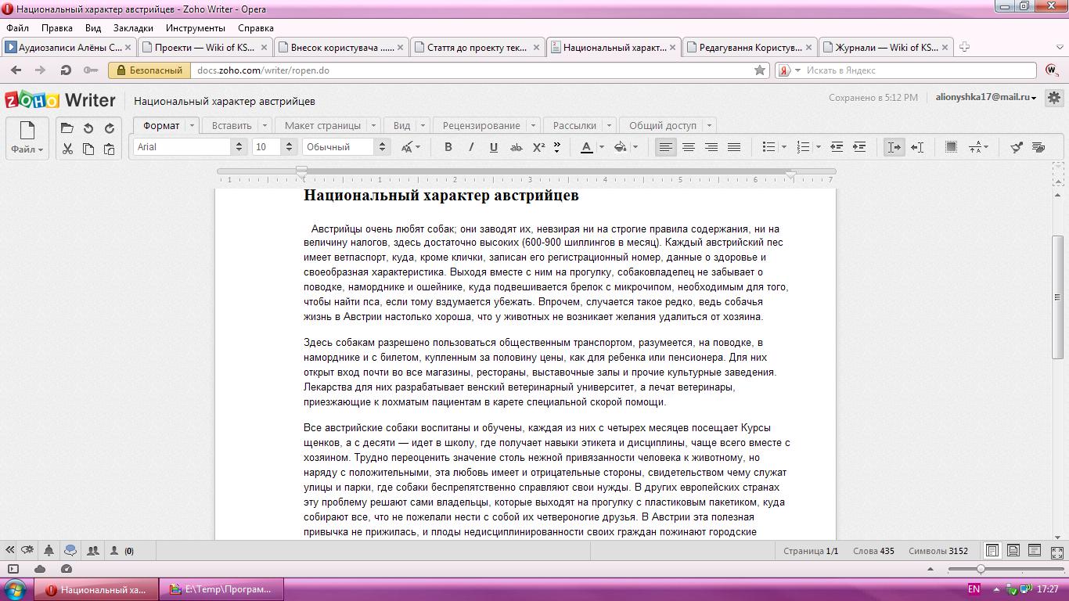1069x601 pixels.
Task: Toggle strikethrough formatting
Action: 516,146
